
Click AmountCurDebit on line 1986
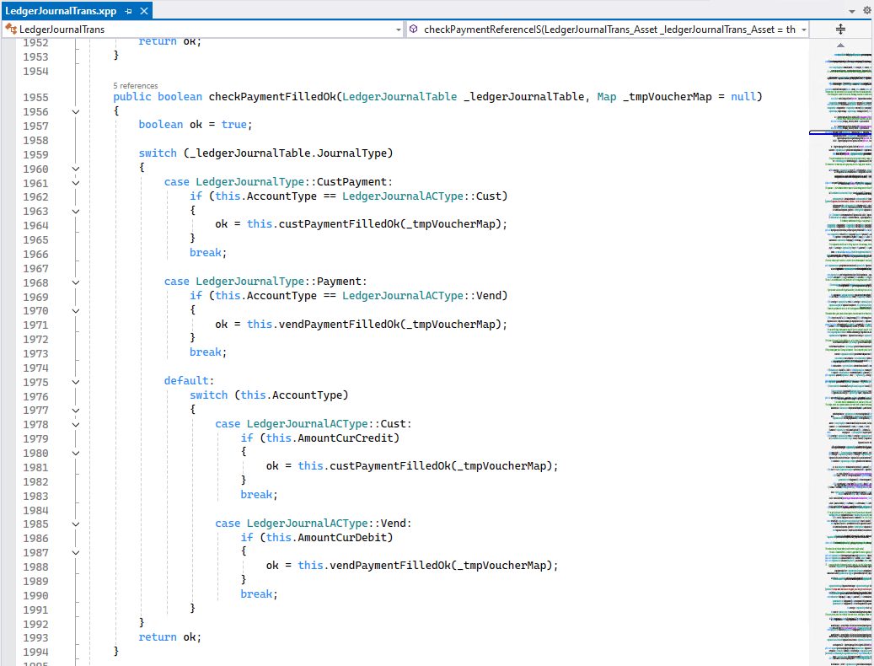(x=342, y=538)
